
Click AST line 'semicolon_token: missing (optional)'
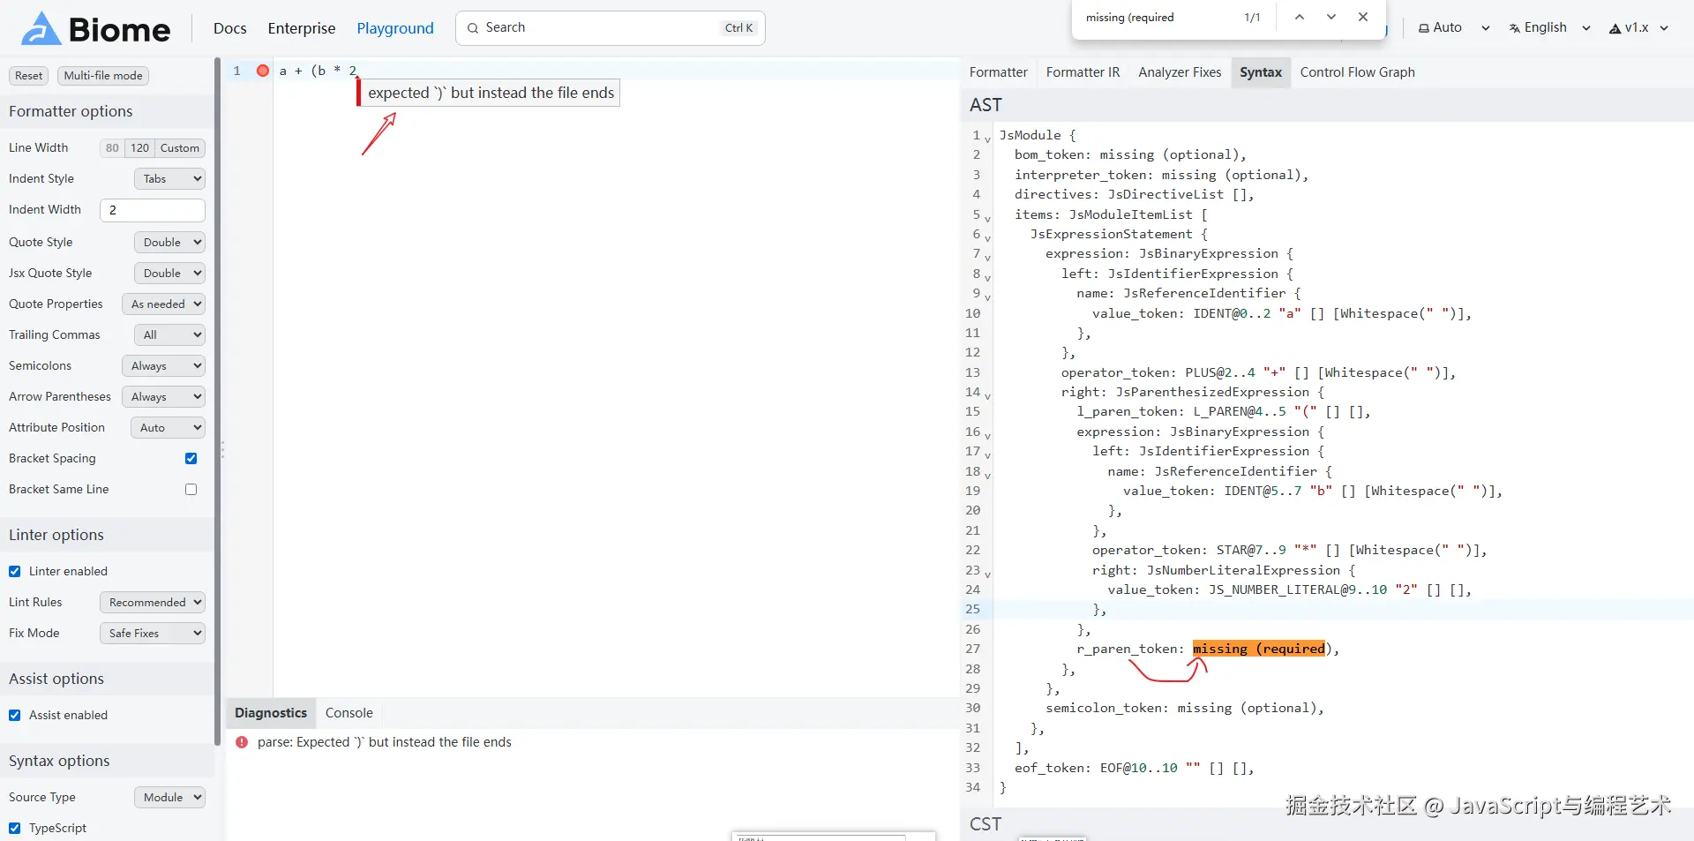point(1185,708)
